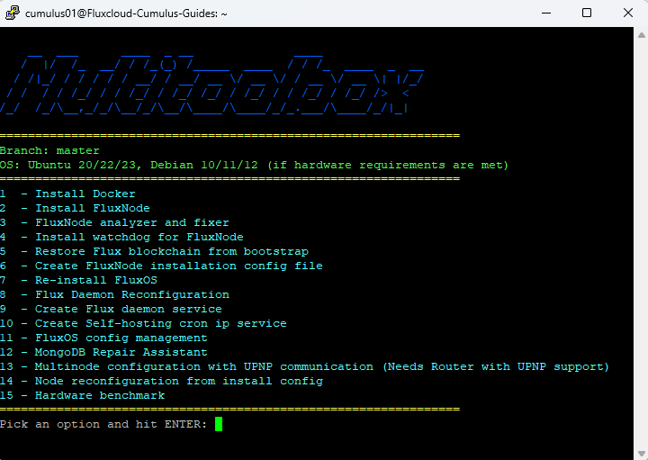Click the 'Flux Daemon Reconfiguration' option
Screen dimensions: 648x460
tap(132, 294)
